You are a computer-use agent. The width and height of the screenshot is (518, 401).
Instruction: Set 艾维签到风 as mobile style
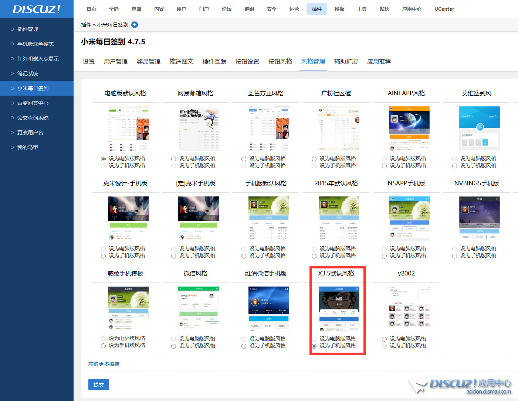[x=454, y=166]
